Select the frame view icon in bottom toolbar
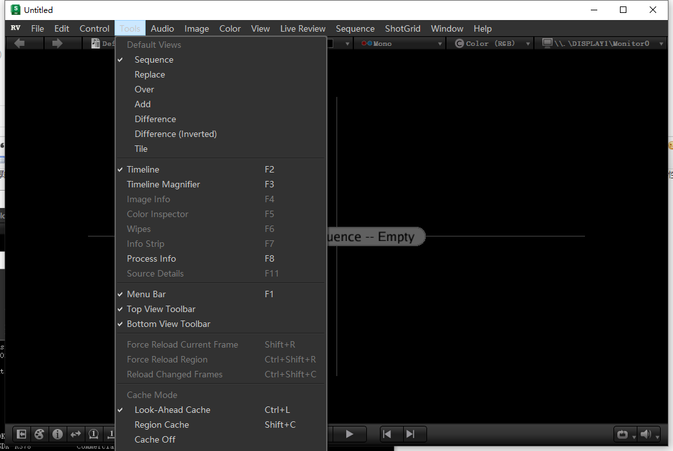The height and width of the screenshot is (451, 673). [20, 434]
